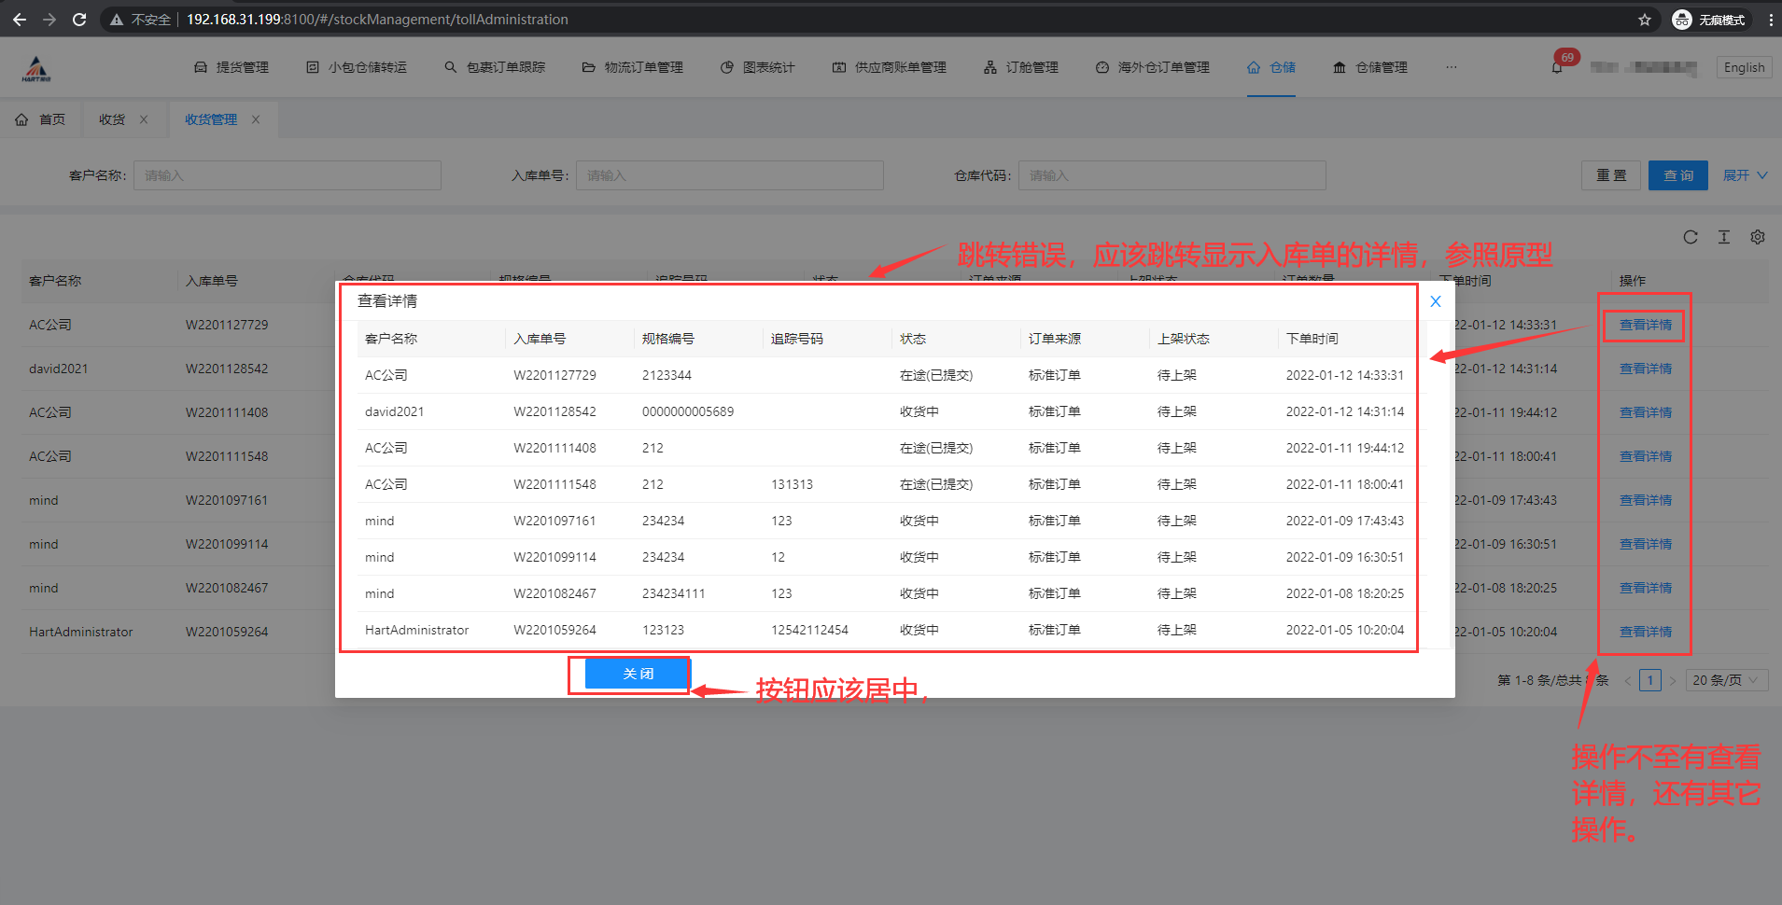Click the column height density icon
The width and height of the screenshot is (1782, 905).
point(1723,237)
